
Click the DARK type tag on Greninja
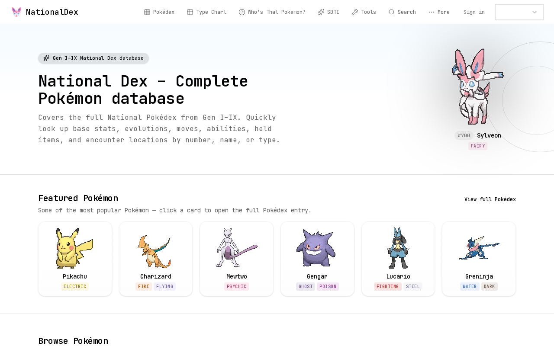(x=490, y=286)
